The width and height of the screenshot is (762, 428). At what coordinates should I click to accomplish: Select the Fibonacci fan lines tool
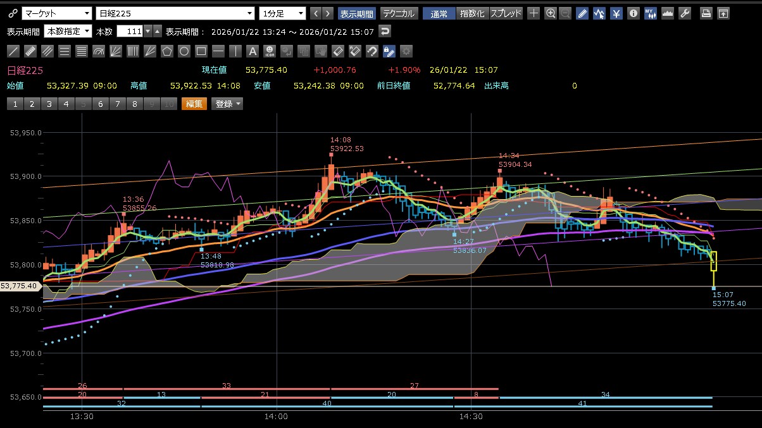click(x=116, y=51)
